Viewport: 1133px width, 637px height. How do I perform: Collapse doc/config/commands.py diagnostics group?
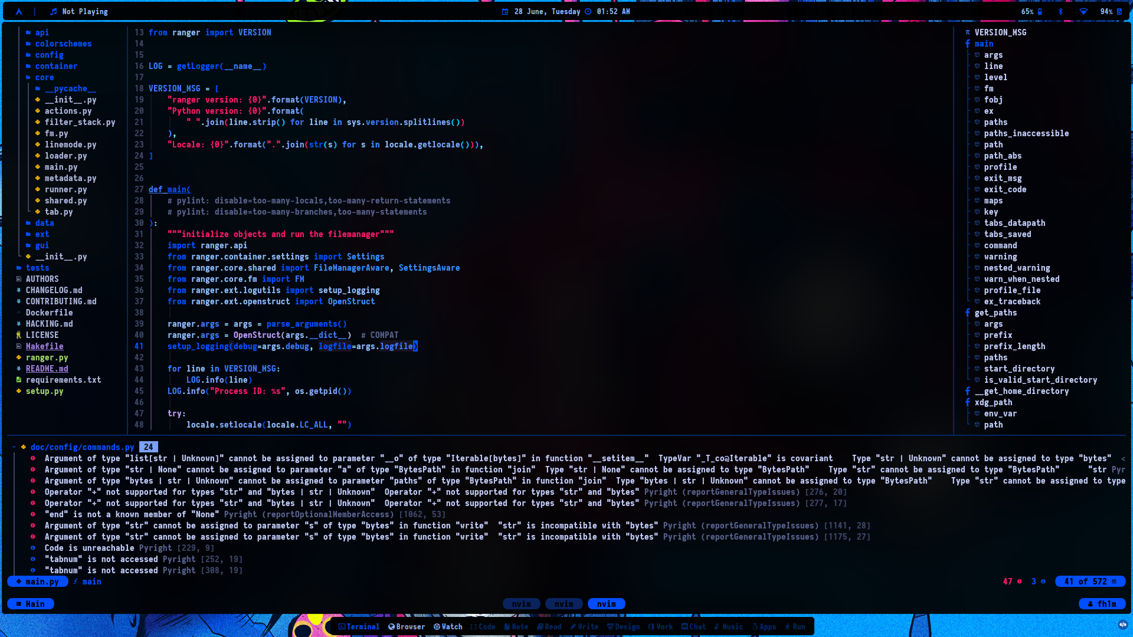(x=14, y=447)
